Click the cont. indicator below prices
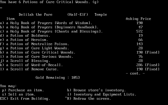The width and height of the screenshot is (168, 105). point(135,73)
